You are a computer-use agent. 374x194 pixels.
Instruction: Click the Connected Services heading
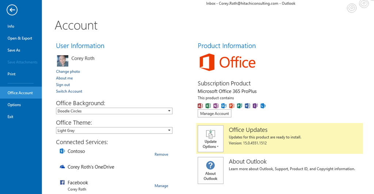tap(82, 142)
